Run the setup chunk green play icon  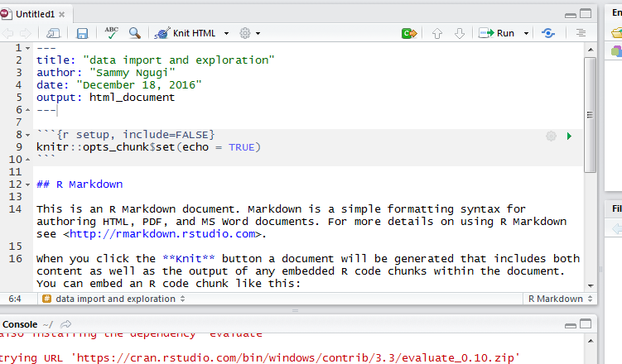569,136
